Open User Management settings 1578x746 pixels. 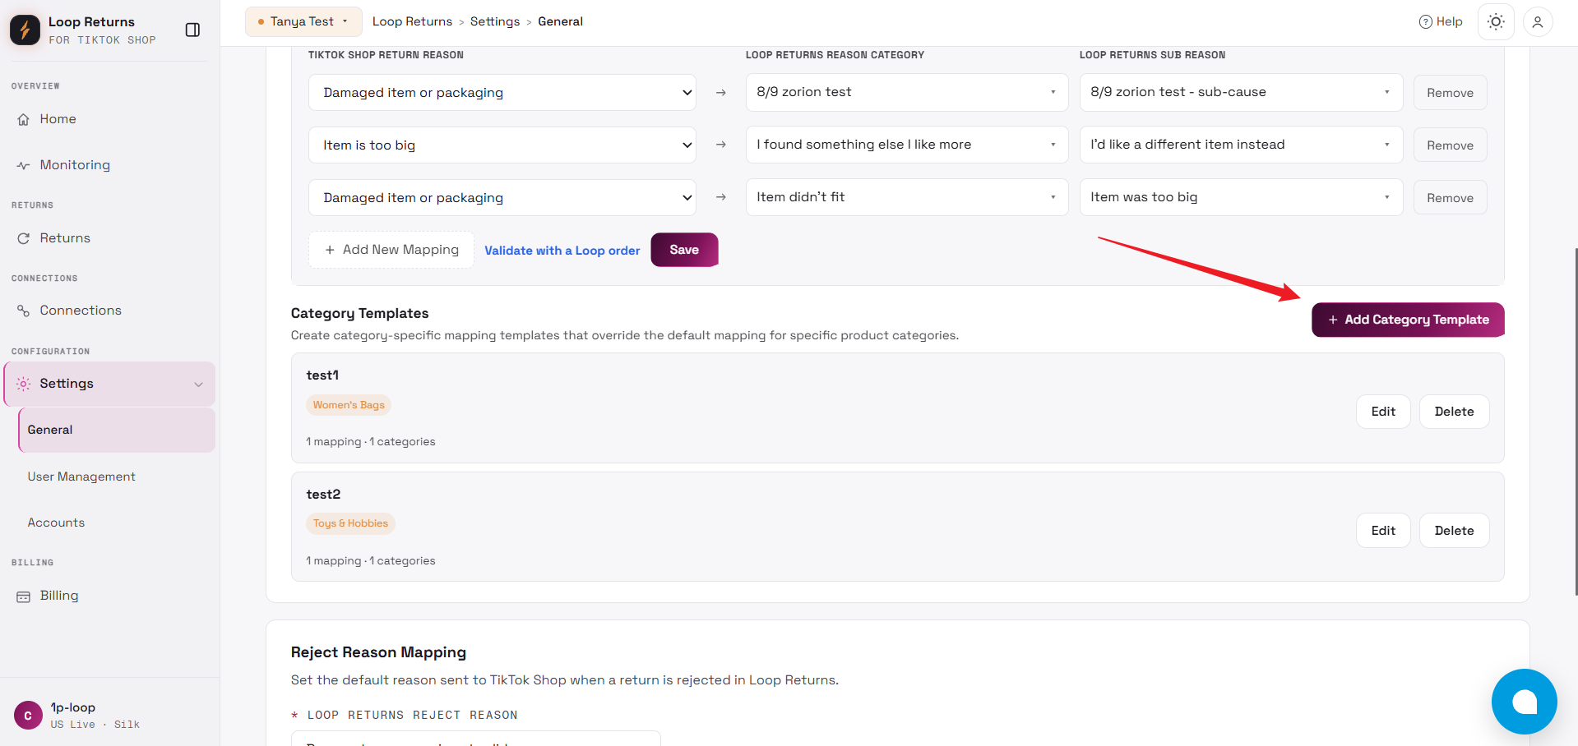coord(81,477)
